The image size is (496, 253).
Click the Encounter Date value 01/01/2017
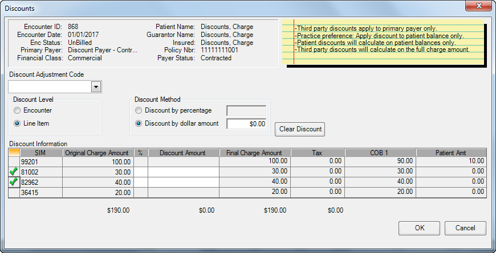(x=83, y=35)
